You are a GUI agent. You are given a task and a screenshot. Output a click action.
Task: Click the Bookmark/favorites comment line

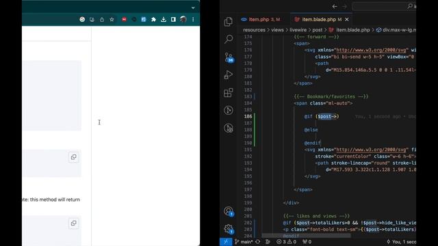(x=331, y=97)
